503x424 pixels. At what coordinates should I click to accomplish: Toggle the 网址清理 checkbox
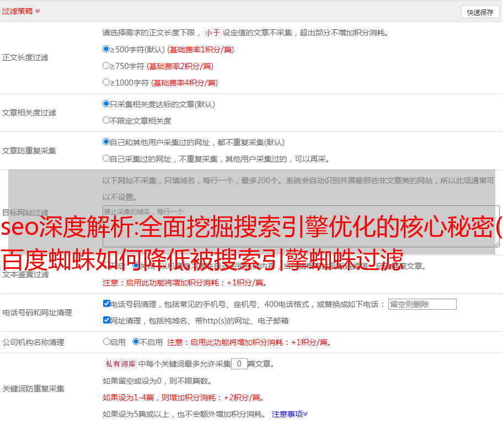pyautogui.click(x=106, y=320)
